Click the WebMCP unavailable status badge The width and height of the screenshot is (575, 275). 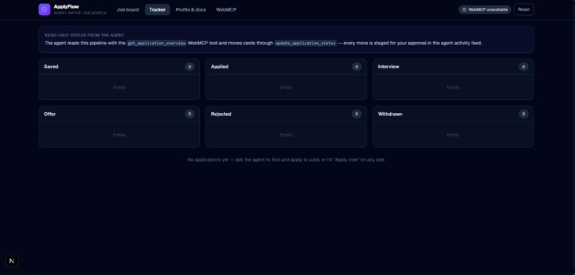coord(484,9)
